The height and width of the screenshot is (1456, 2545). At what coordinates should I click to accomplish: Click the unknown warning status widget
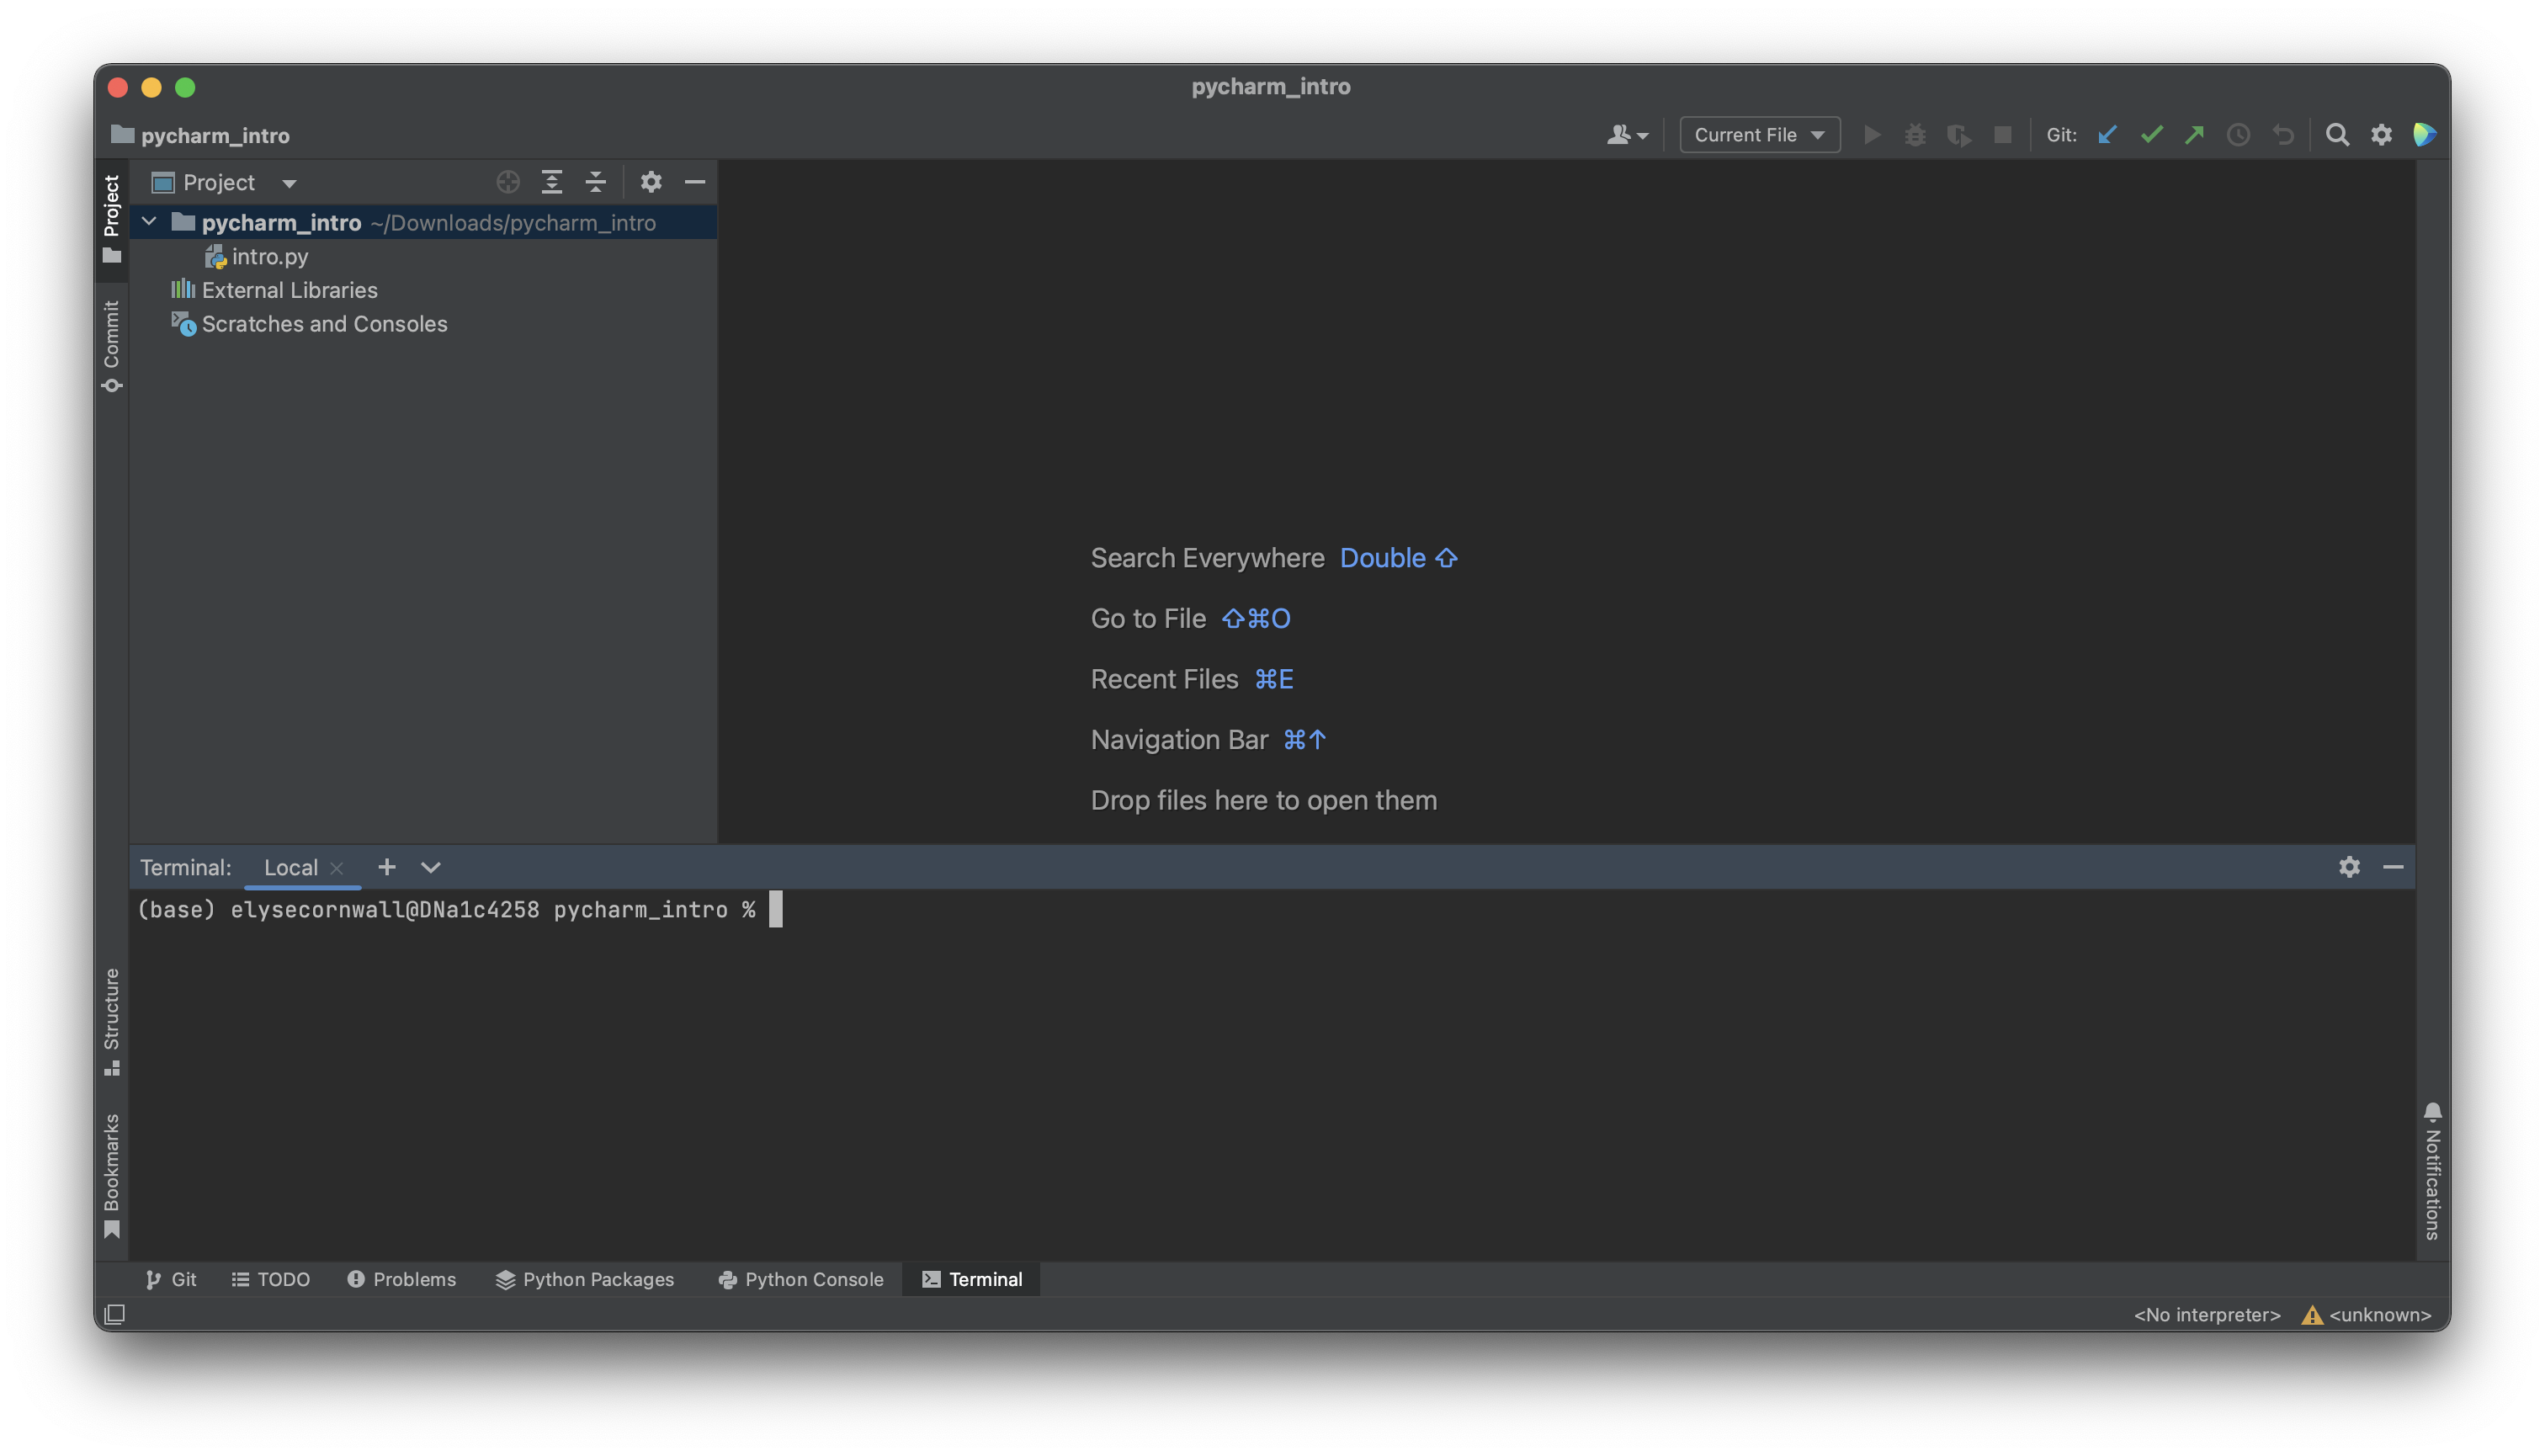click(2366, 1314)
